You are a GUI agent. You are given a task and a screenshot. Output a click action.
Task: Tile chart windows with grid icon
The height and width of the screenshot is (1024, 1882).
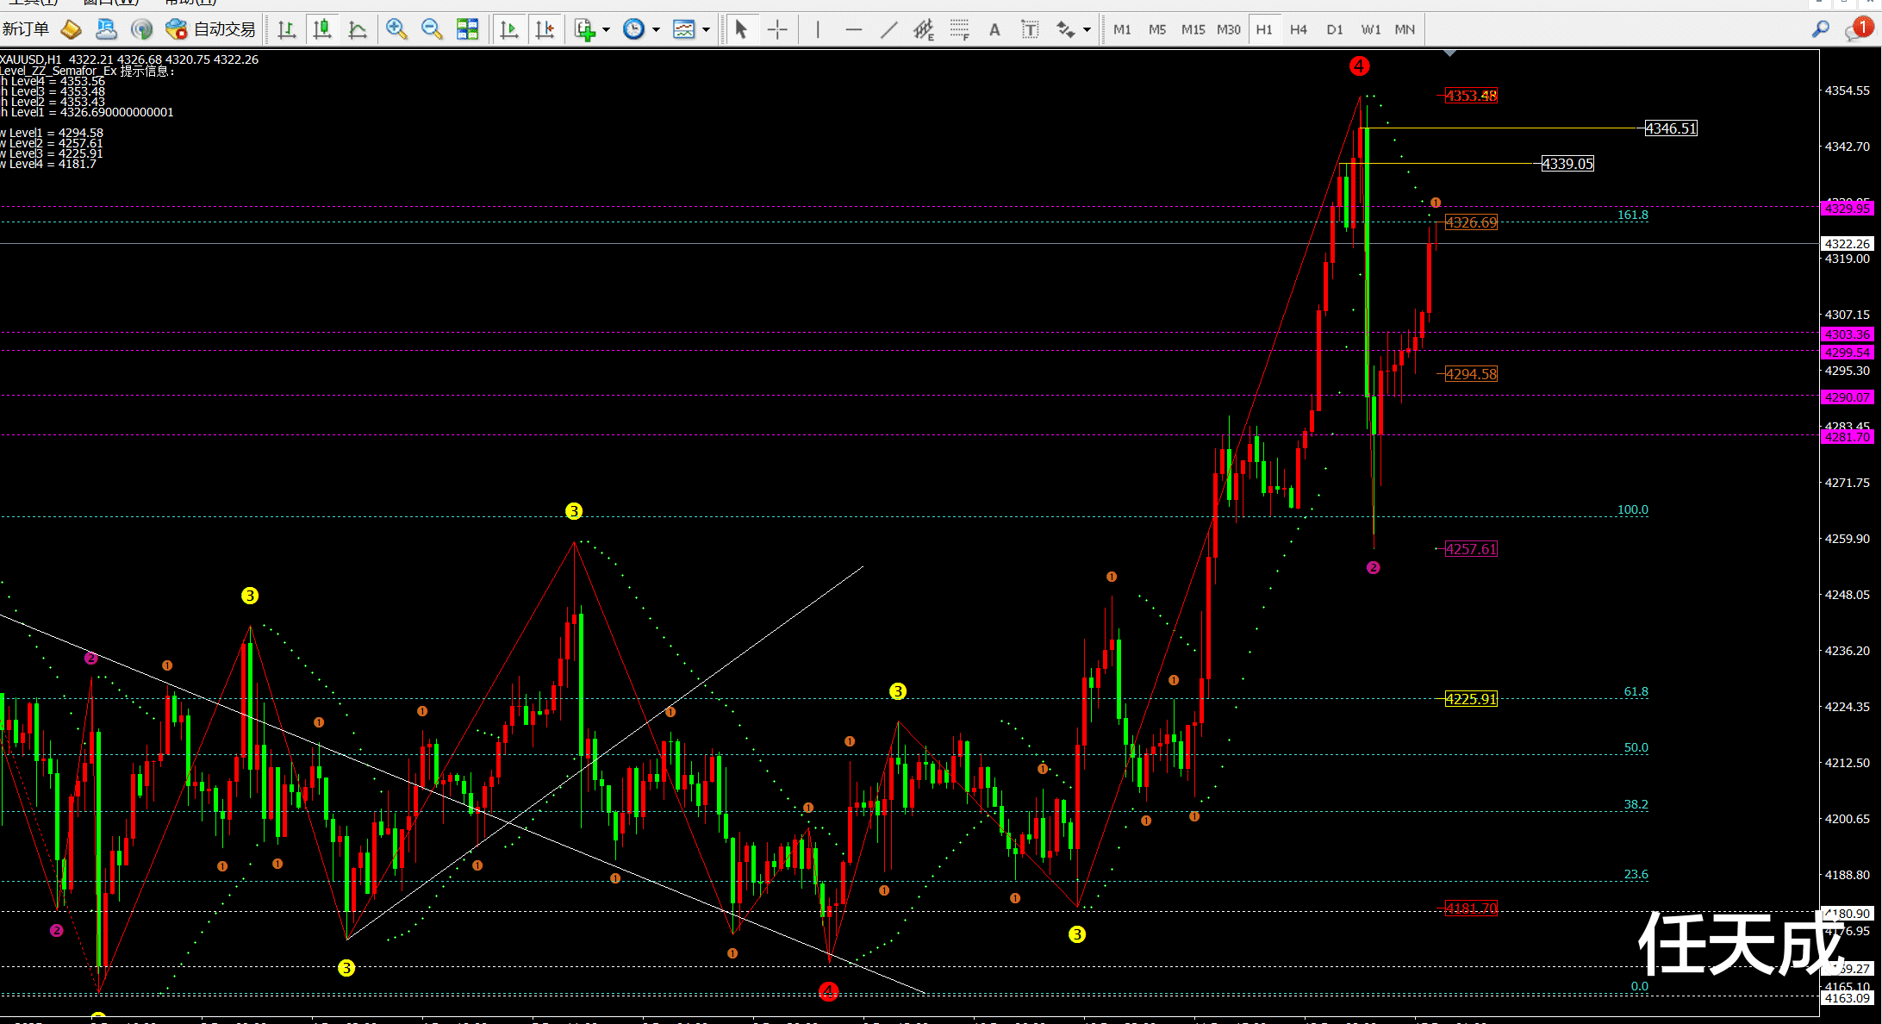pos(467,29)
